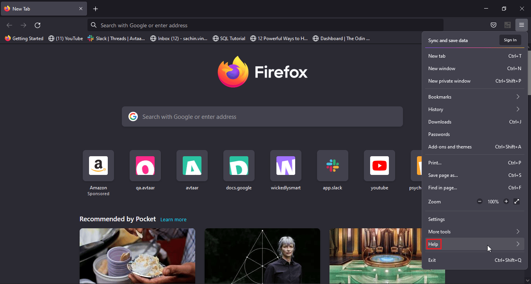Open the Save to Pocket icon
This screenshot has width=531, height=284.
click(x=494, y=25)
